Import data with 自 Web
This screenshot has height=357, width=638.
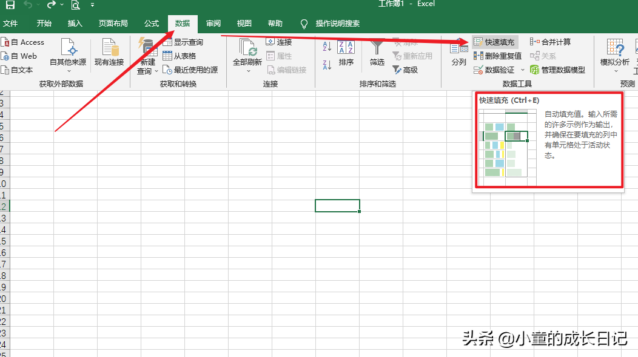19,56
